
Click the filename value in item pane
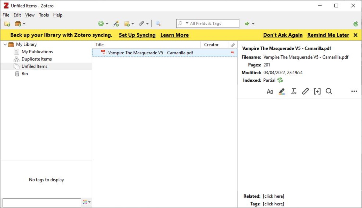[306, 57]
